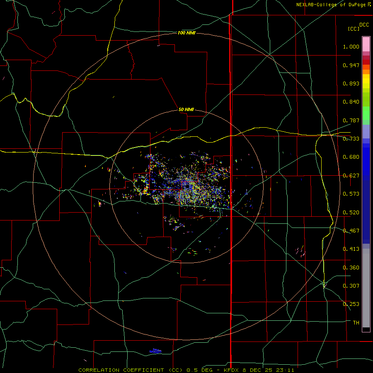Click the 50 NMI range ring label
Viewport: 373px width, 373px height.
[186, 109]
